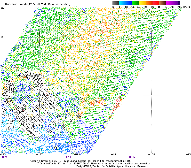
Task: Click the purple time stamp '15:42'
Action: (x=132, y=157)
